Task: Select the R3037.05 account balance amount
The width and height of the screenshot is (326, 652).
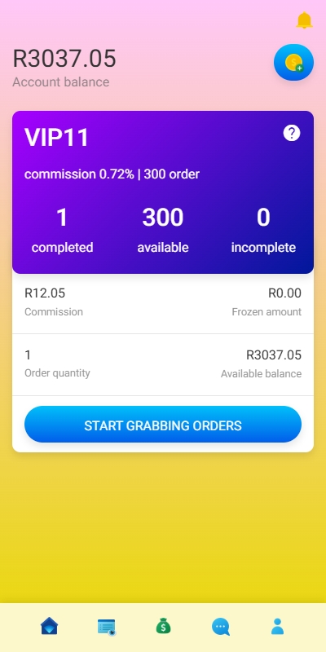Action: (x=64, y=58)
